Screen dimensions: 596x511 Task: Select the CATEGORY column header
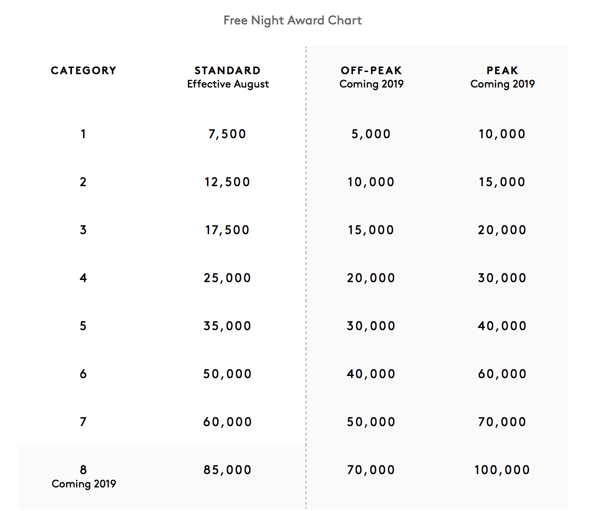[83, 71]
